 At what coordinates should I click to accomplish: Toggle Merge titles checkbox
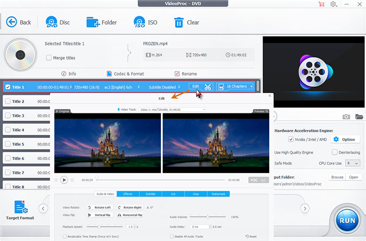coord(49,58)
